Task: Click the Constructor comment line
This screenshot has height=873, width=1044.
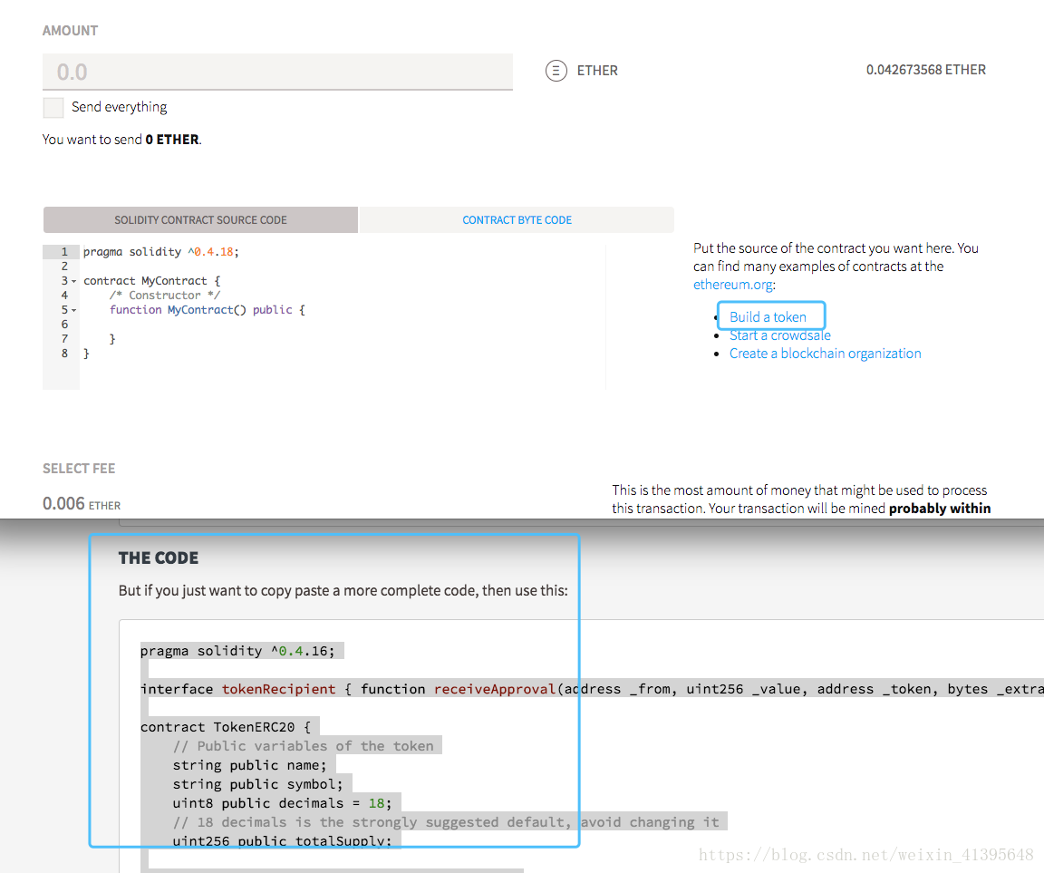Action: 164,295
